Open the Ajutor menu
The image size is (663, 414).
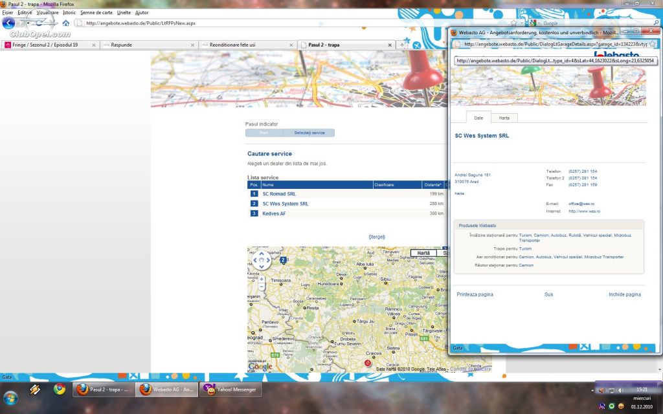tap(142, 13)
